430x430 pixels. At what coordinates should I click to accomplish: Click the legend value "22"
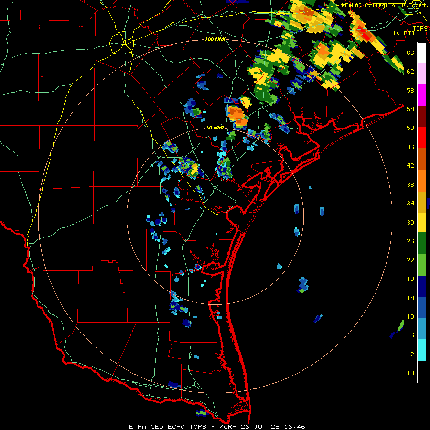[x=410, y=260]
